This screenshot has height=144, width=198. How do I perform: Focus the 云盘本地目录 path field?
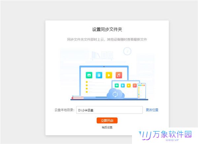(x=110, y=110)
